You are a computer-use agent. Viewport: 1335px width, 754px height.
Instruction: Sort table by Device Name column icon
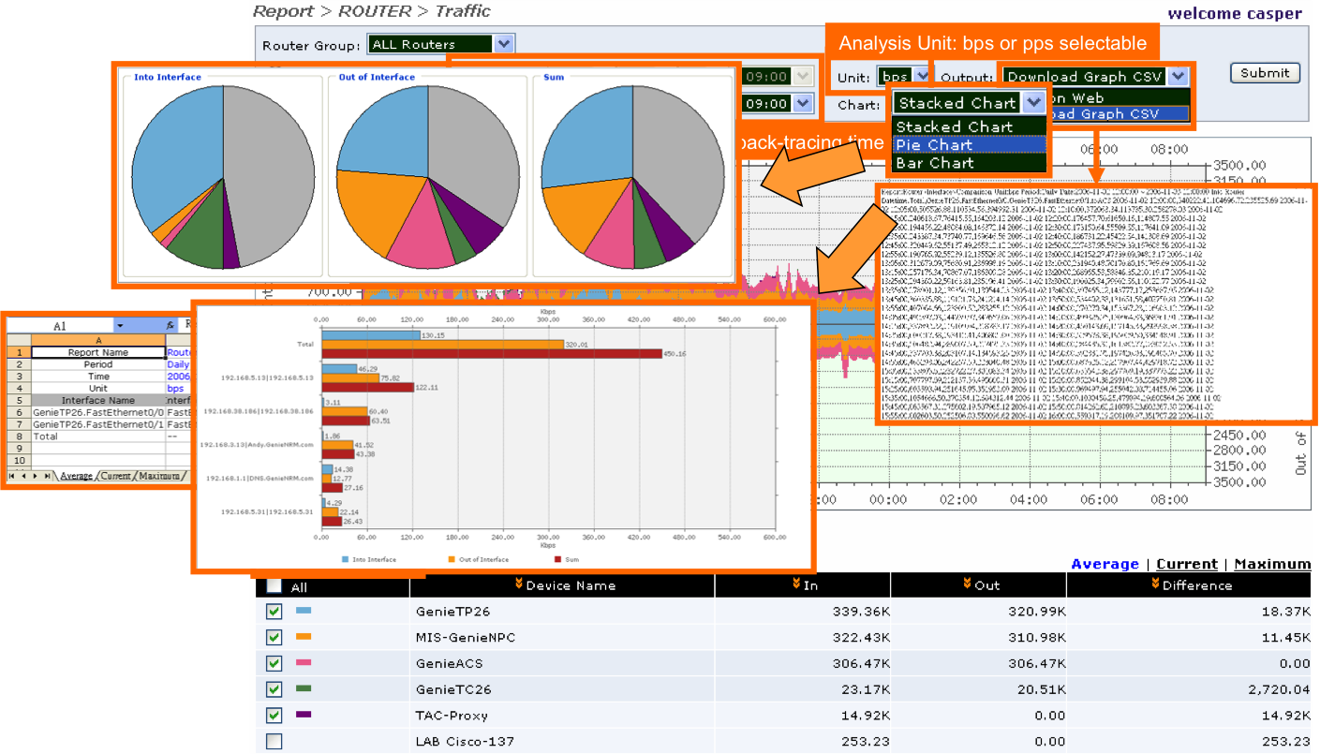coord(519,584)
